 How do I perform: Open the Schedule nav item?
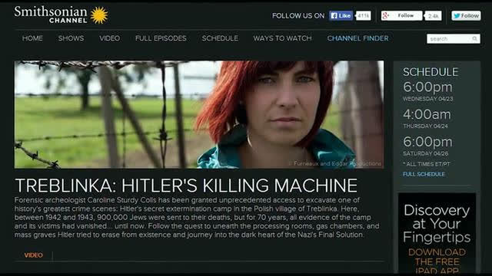point(220,38)
